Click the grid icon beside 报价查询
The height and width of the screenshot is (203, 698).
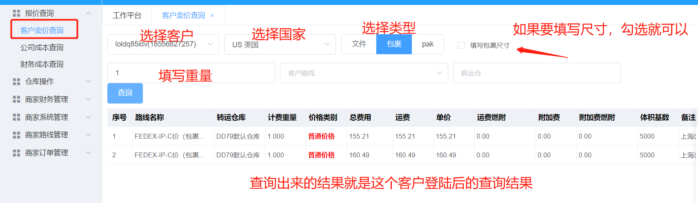click(x=16, y=13)
